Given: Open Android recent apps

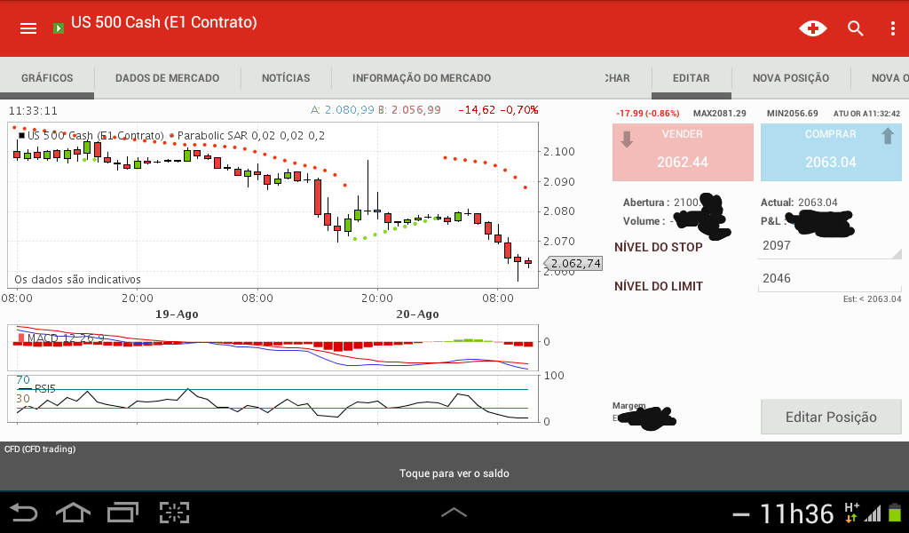Looking at the screenshot, I should pos(123,512).
